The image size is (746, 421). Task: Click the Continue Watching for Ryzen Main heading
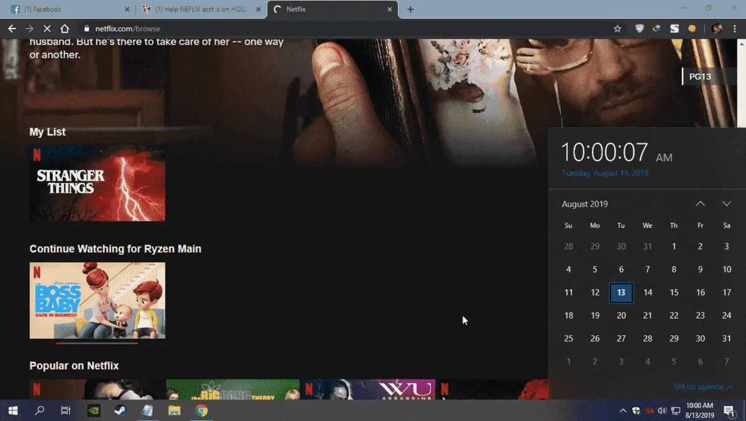click(116, 249)
